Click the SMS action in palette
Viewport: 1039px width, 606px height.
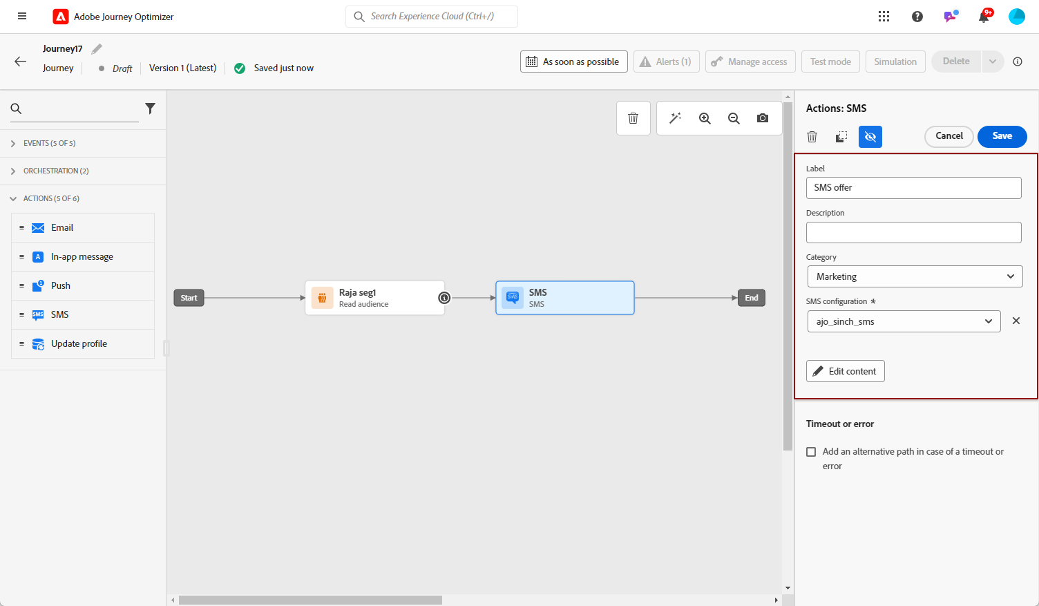(83, 315)
